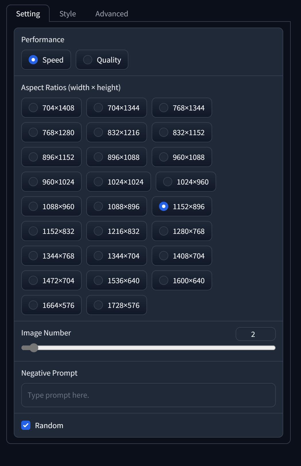Select the 1088×960 aspect ratio

(52, 206)
